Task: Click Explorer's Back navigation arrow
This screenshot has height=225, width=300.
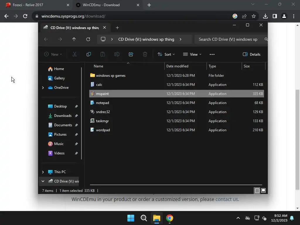Action: pyautogui.click(x=46, y=39)
